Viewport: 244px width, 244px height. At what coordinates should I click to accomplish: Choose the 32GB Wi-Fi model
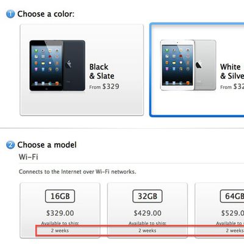pyautogui.click(x=148, y=210)
